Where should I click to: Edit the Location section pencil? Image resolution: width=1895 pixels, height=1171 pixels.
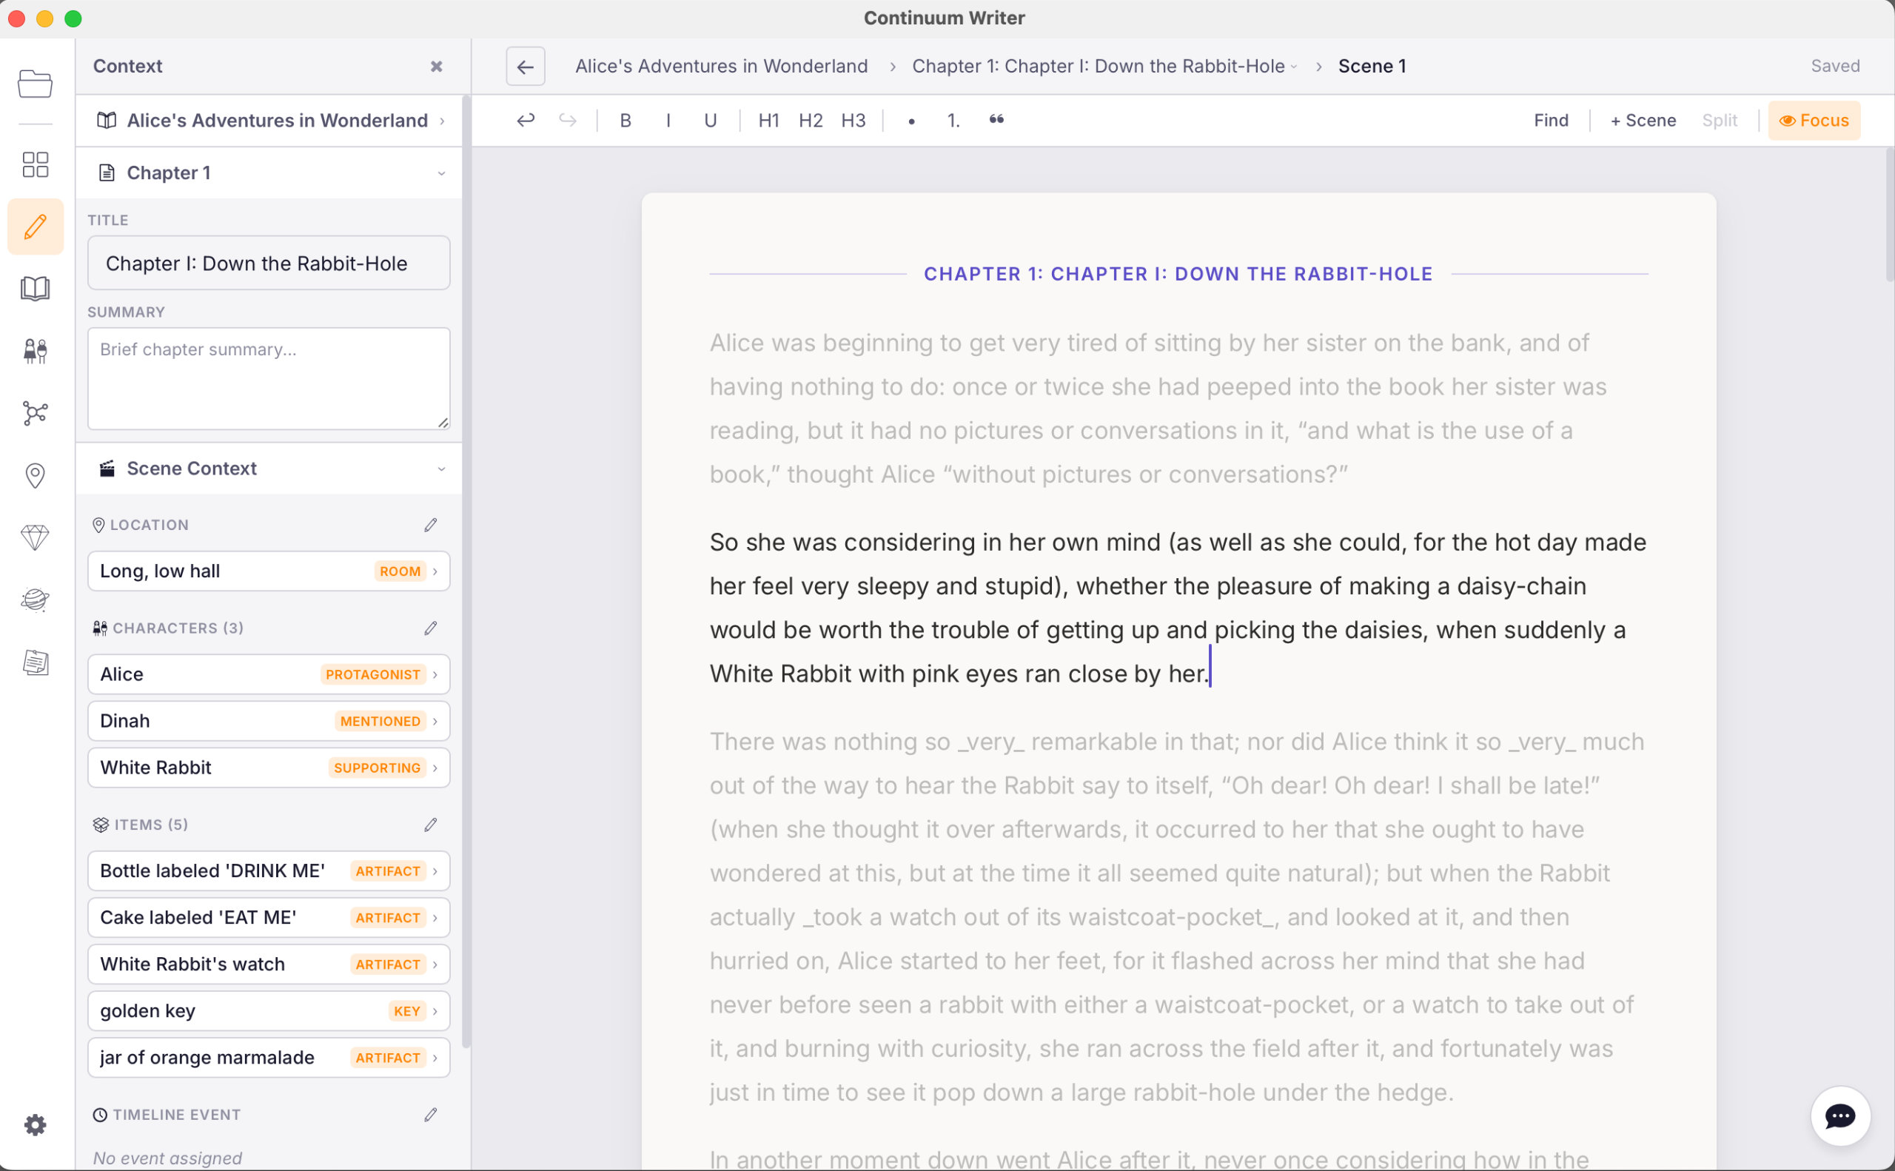pos(431,525)
